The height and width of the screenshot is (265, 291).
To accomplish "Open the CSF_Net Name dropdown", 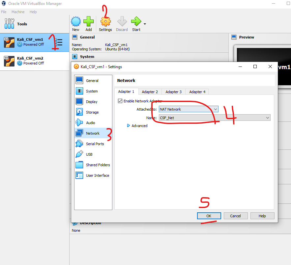I will point(215,118).
